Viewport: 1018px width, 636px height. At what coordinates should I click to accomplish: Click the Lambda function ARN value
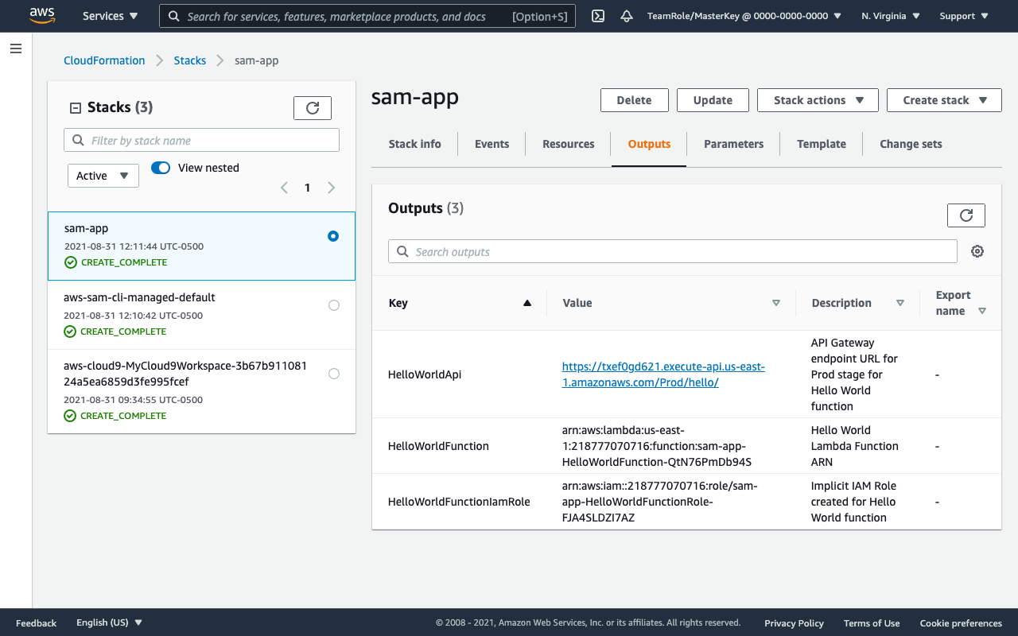pos(657,446)
